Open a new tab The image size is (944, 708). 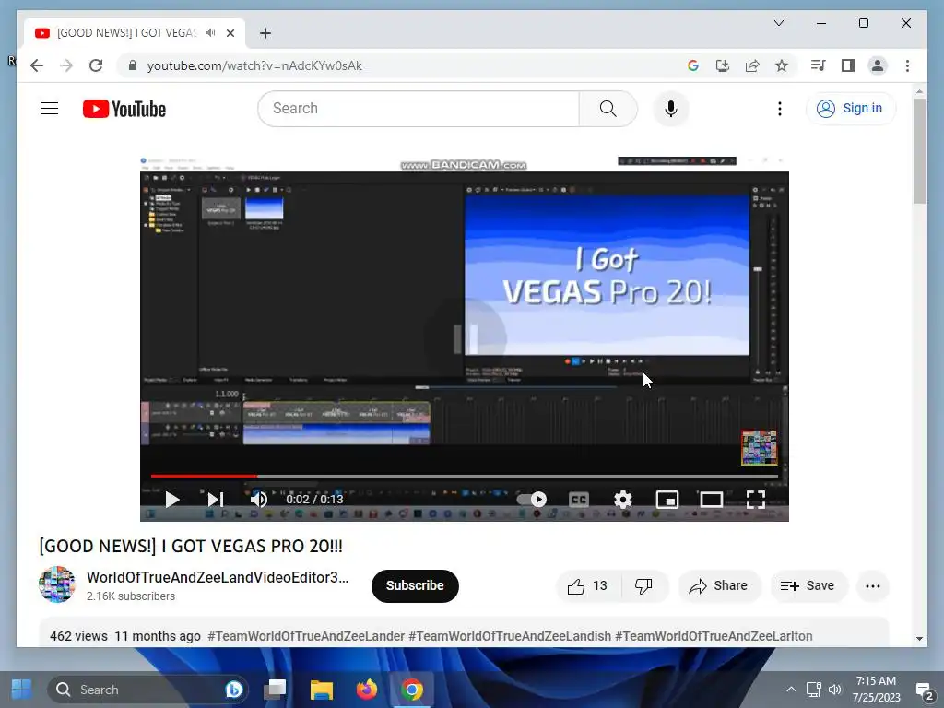click(x=265, y=33)
